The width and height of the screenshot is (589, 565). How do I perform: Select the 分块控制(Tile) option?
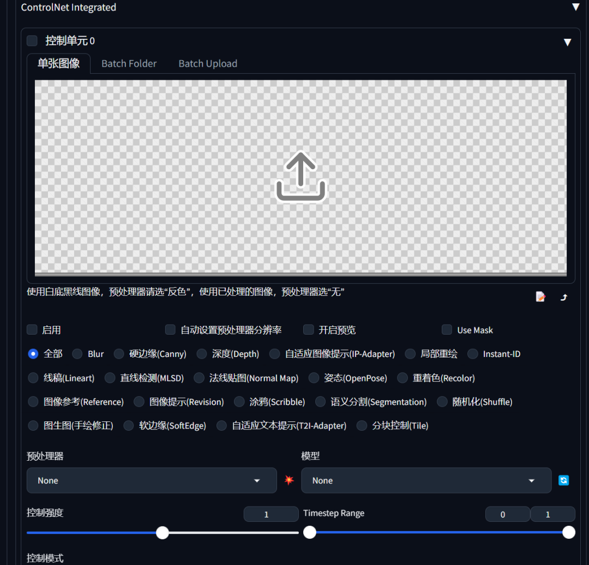pos(362,426)
